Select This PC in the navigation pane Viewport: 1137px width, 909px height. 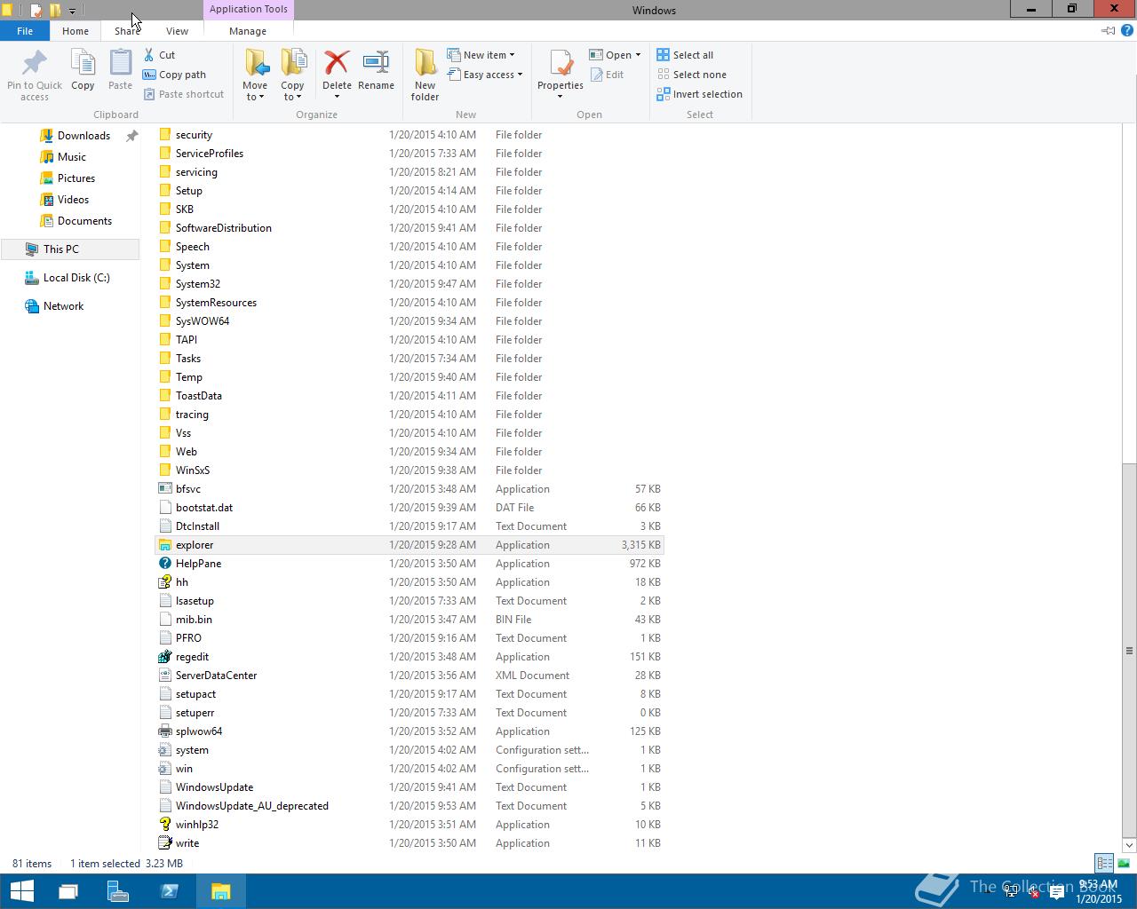[70, 249]
